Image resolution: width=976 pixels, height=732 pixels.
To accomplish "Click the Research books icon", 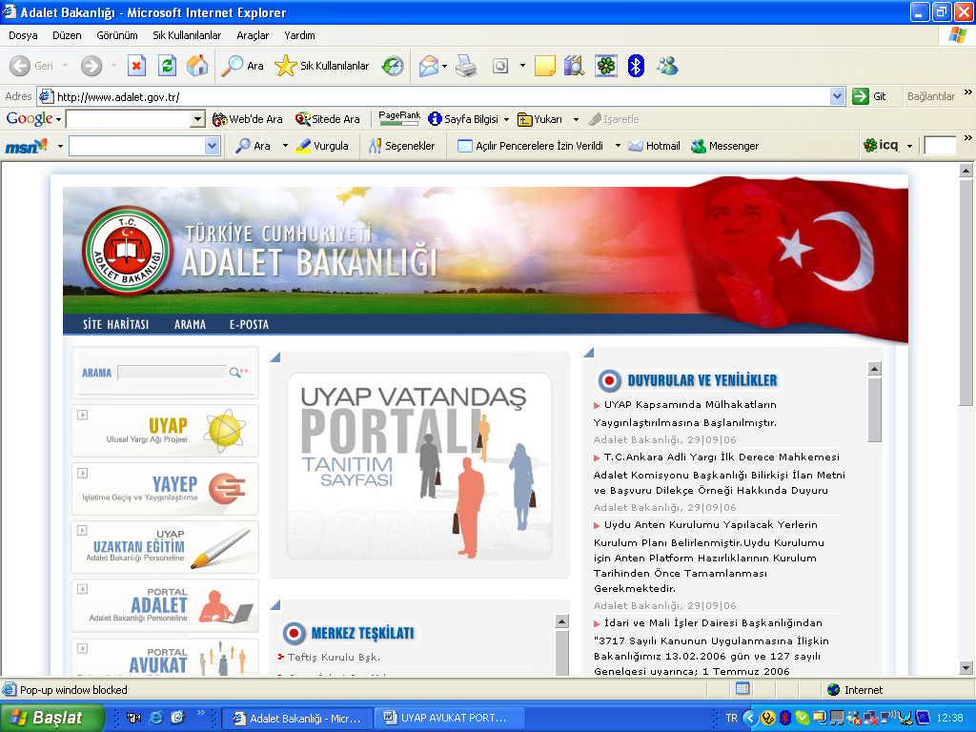I will pyautogui.click(x=574, y=66).
